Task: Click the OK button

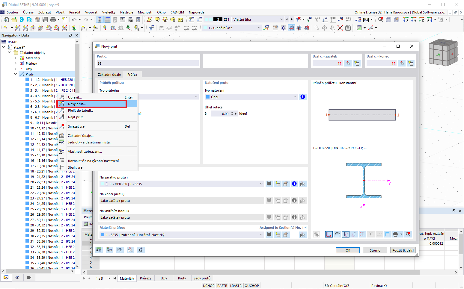Action: pyautogui.click(x=348, y=250)
